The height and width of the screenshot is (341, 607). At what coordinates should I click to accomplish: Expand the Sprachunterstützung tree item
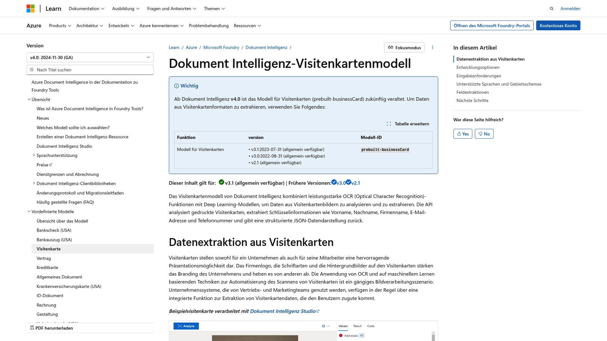[34, 155]
